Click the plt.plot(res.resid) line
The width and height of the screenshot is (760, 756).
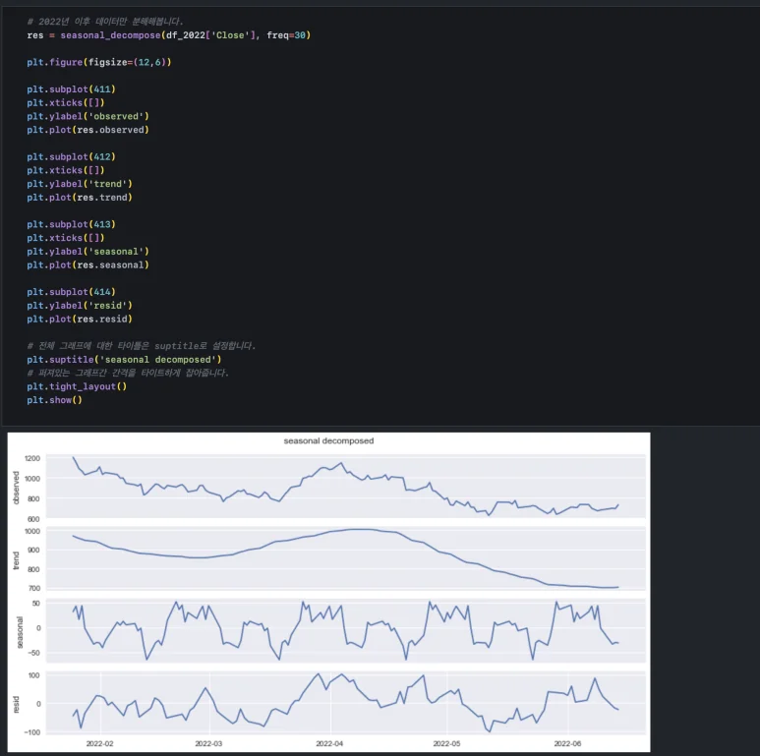(x=79, y=319)
